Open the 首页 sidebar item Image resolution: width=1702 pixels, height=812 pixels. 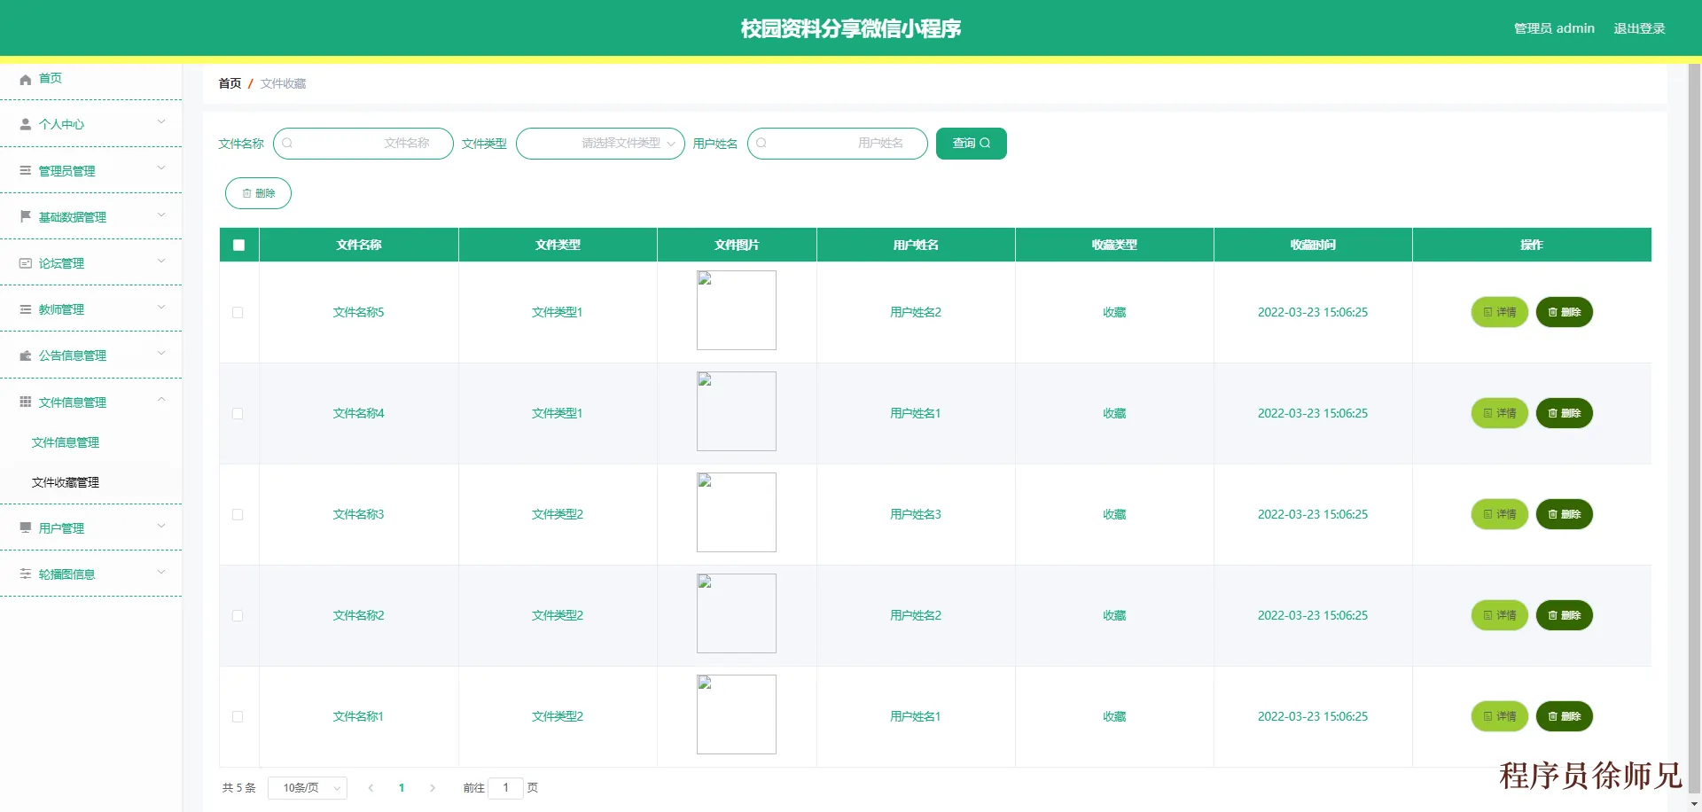(x=90, y=79)
